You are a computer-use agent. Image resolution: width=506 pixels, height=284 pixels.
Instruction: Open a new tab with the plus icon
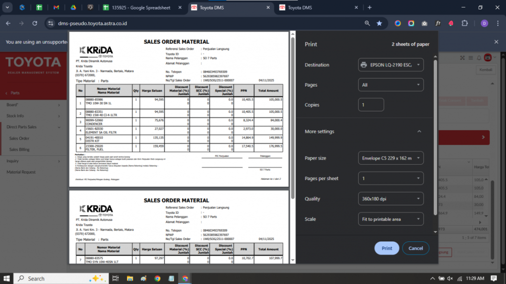(x=370, y=7)
